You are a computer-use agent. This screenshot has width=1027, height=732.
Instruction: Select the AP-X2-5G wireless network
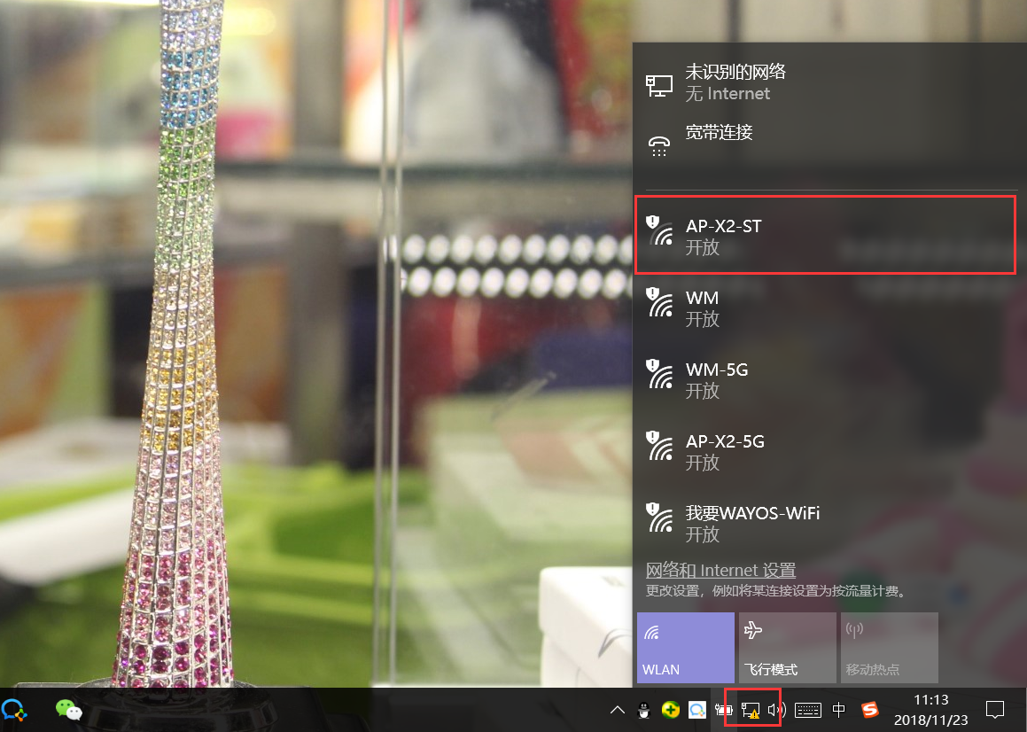coord(825,451)
